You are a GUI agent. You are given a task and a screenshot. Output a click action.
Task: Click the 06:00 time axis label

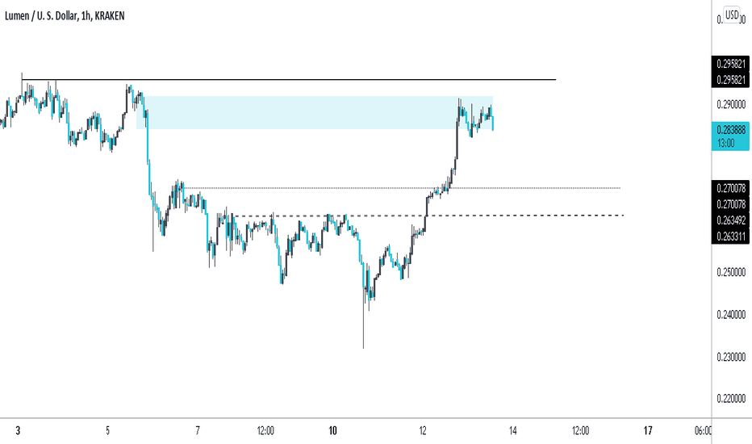(703, 430)
